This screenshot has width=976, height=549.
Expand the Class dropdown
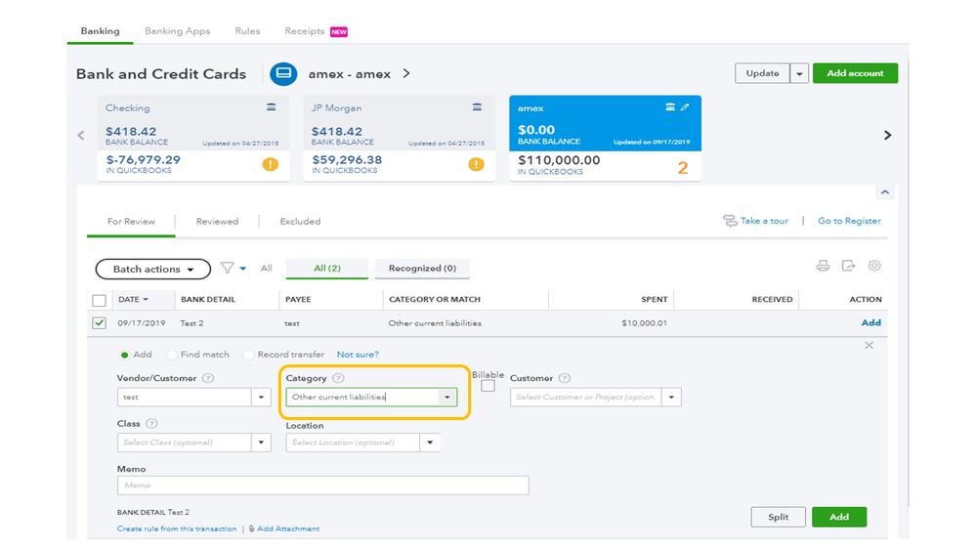tap(262, 443)
